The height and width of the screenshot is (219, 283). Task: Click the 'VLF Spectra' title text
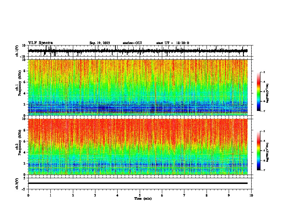(40, 43)
